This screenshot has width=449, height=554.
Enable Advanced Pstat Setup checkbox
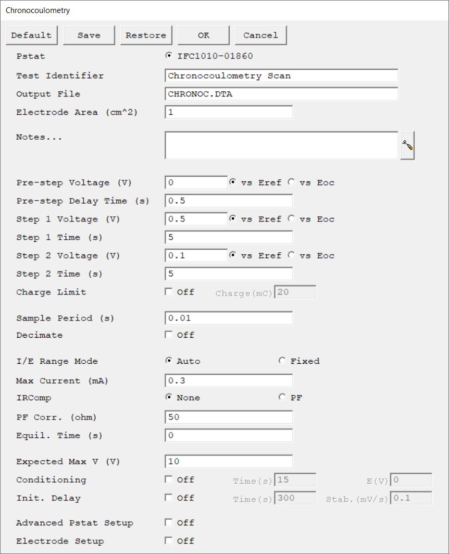(168, 523)
